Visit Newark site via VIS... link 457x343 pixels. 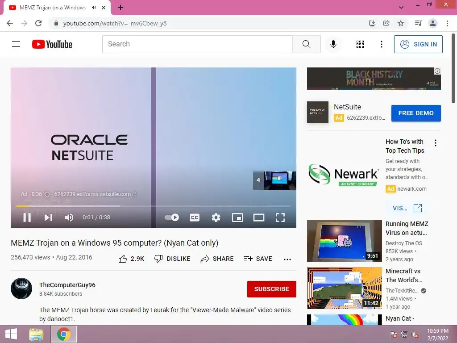[407, 208]
